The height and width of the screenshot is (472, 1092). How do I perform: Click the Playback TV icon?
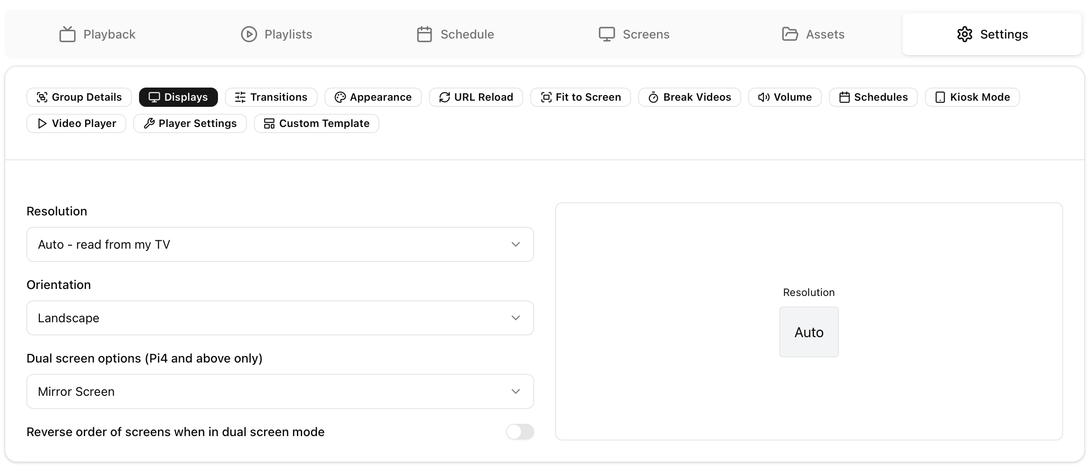click(68, 34)
